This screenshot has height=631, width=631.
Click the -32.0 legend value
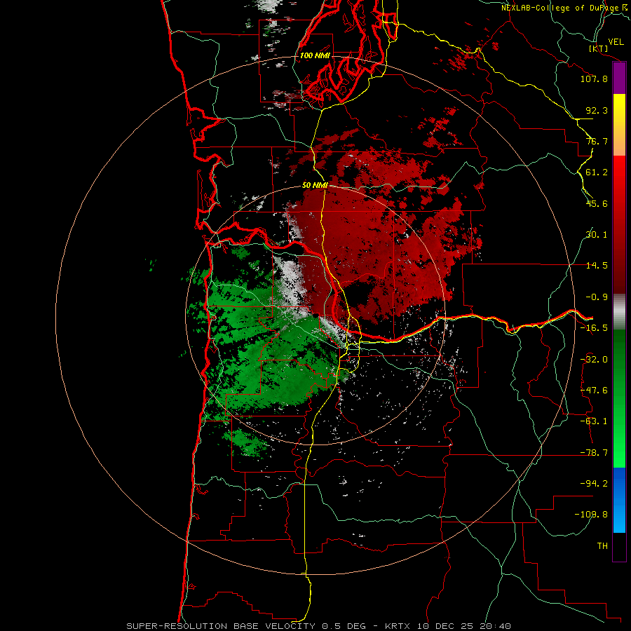[594, 360]
